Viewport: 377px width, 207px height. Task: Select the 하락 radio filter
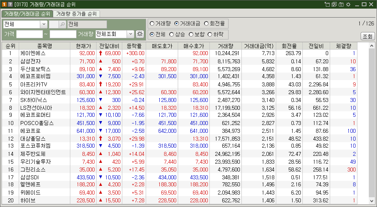click(x=210, y=34)
